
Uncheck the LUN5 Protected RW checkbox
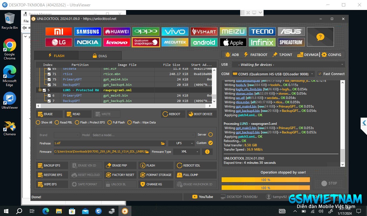[x=44, y=90]
